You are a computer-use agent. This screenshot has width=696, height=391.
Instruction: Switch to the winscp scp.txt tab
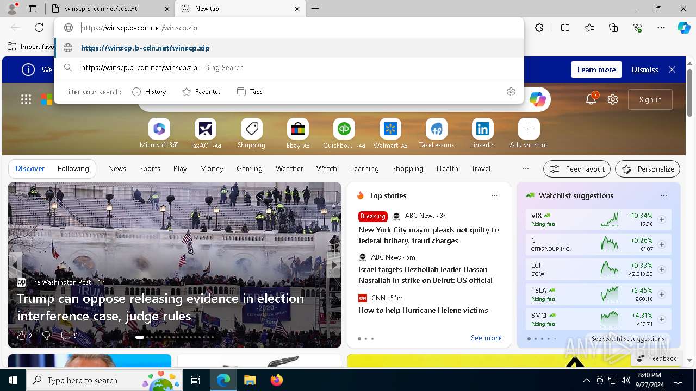click(x=110, y=9)
